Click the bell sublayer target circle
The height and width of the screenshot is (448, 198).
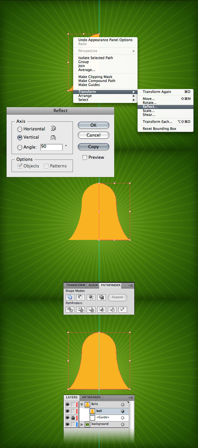click(123, 411)
